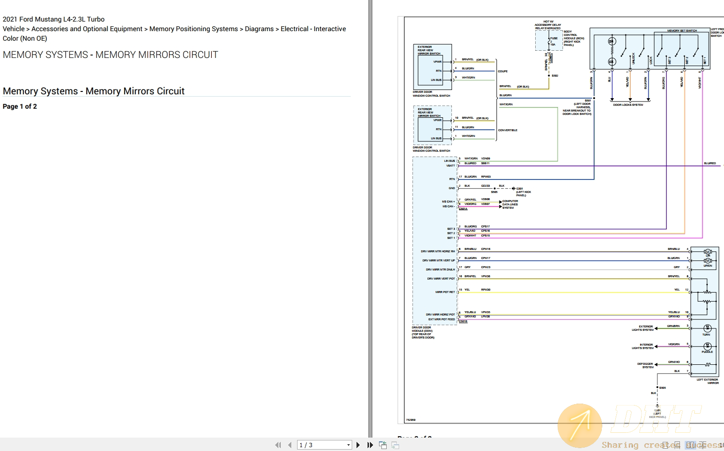Click the 'C501B' connector label

(463, 321)
